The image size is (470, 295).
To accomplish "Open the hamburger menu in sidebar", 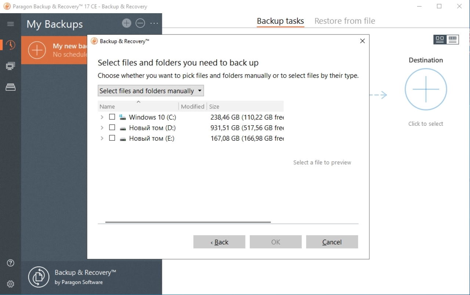I will coord(11,24).
